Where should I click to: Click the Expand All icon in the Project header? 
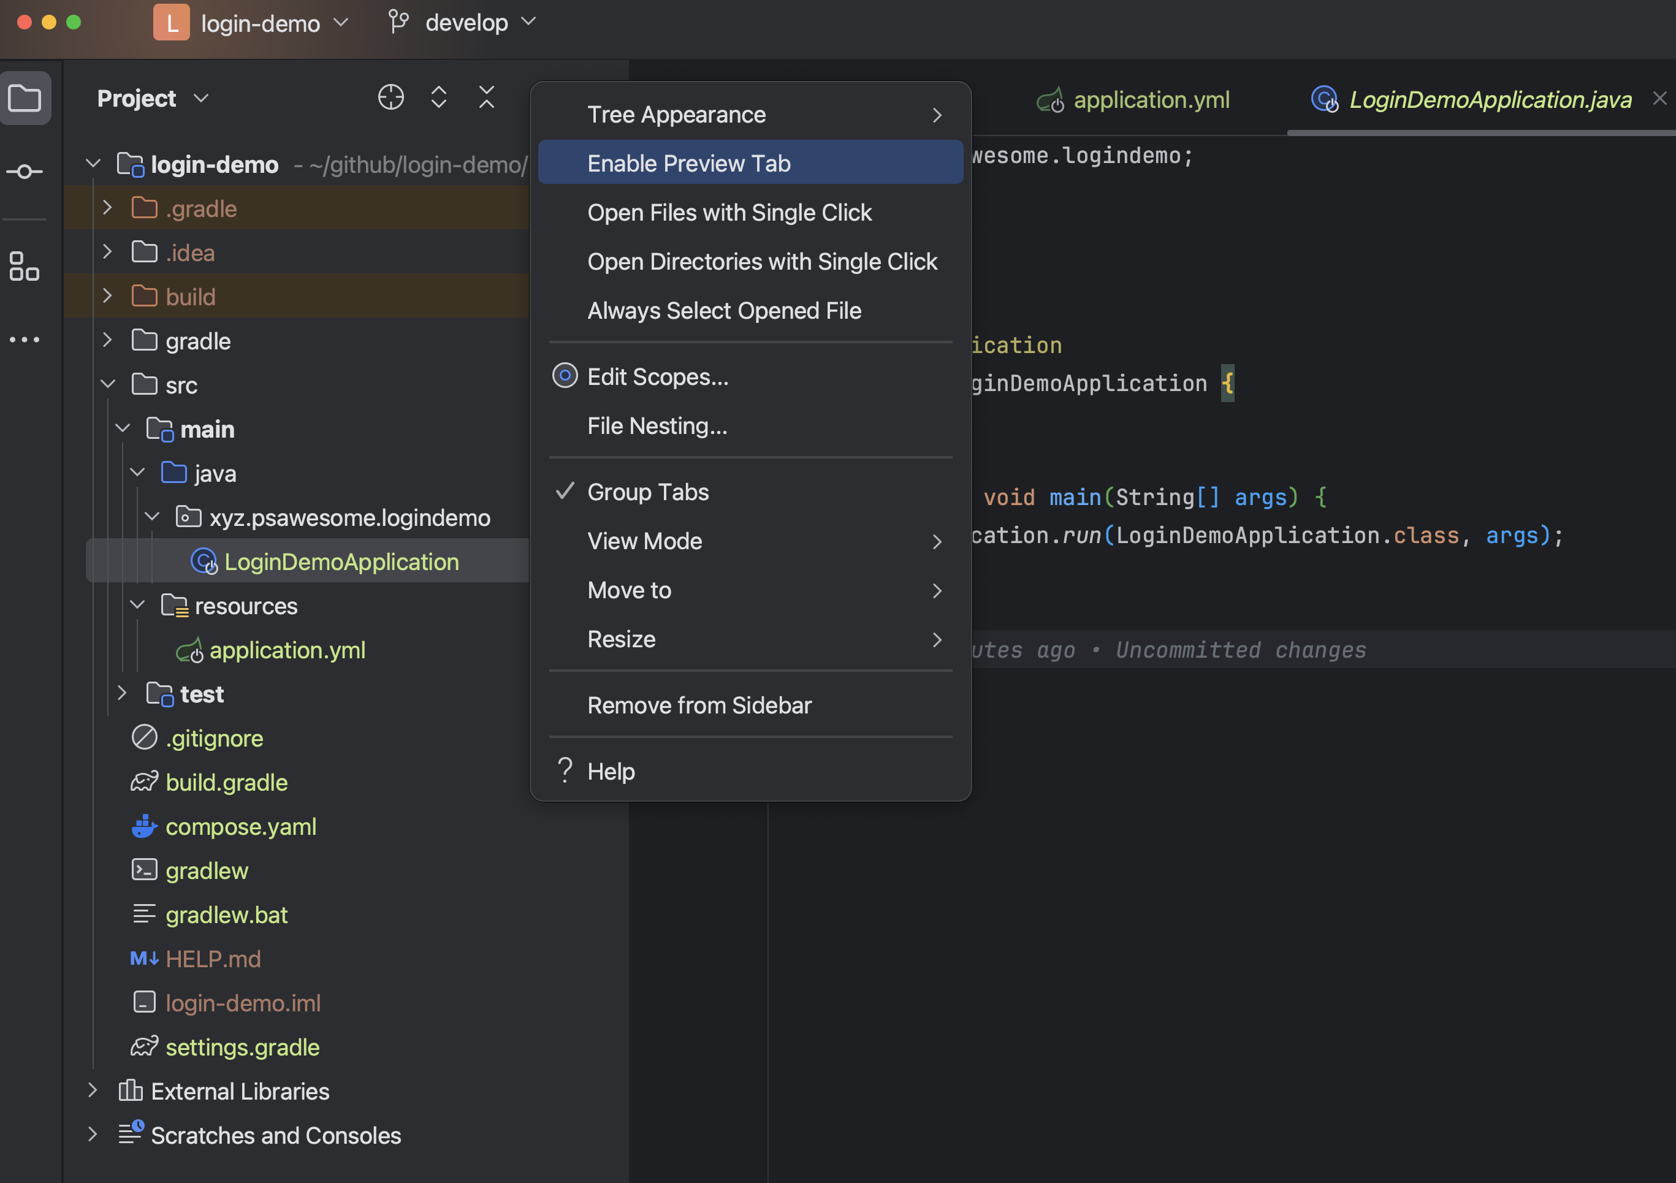coord(438,97)
